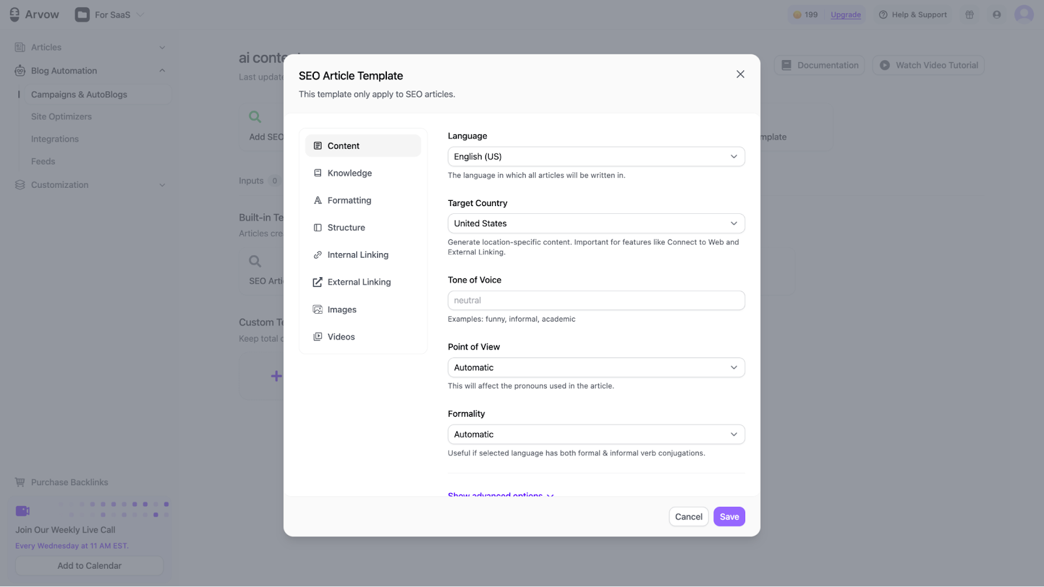Click the Tone of Voice input field
1044x587 pixels.
pyautogui.click(x=595, y=300)
